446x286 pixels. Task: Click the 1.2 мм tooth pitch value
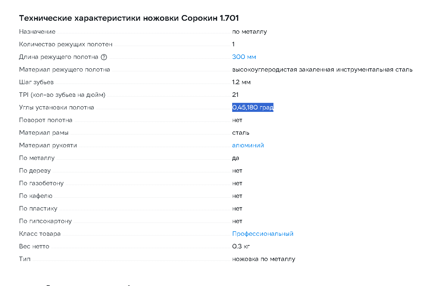coord(241,82)
